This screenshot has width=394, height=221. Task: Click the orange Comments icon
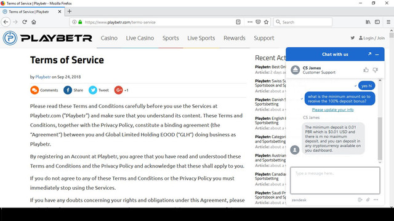[x=34, y=90]
